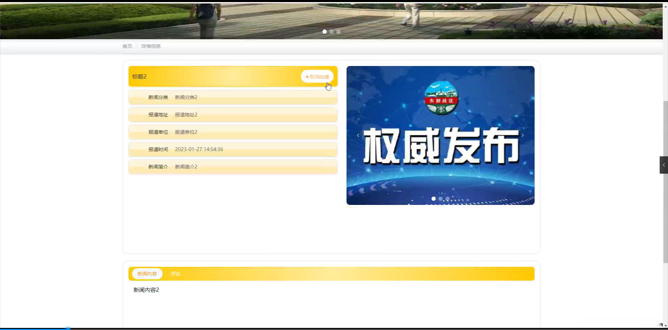Select third dot of top banner carousel
The image size is (668, 330).
tap(339, 32)
